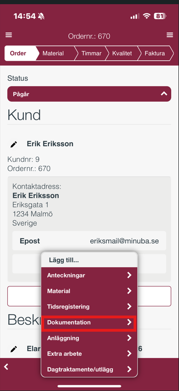Expand Anteckningar chevron in Lägg till menu
This screenshot has height=391, width=179.
pos(129,275)
